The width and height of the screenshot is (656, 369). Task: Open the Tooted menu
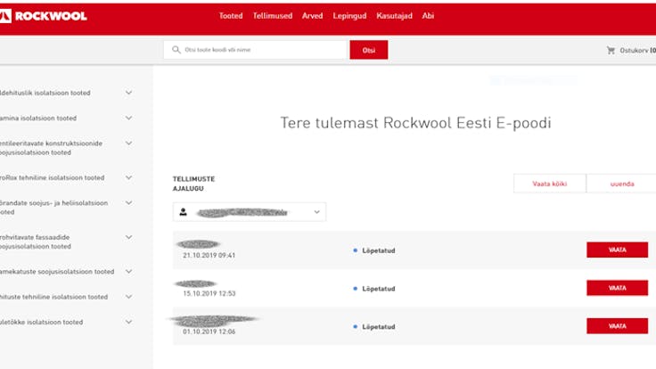point(231,16)
